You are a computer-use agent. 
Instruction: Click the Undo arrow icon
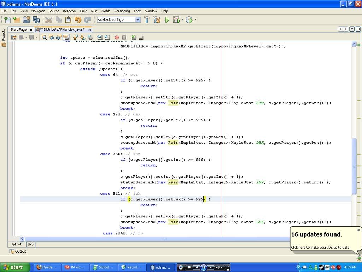point(78,20)
